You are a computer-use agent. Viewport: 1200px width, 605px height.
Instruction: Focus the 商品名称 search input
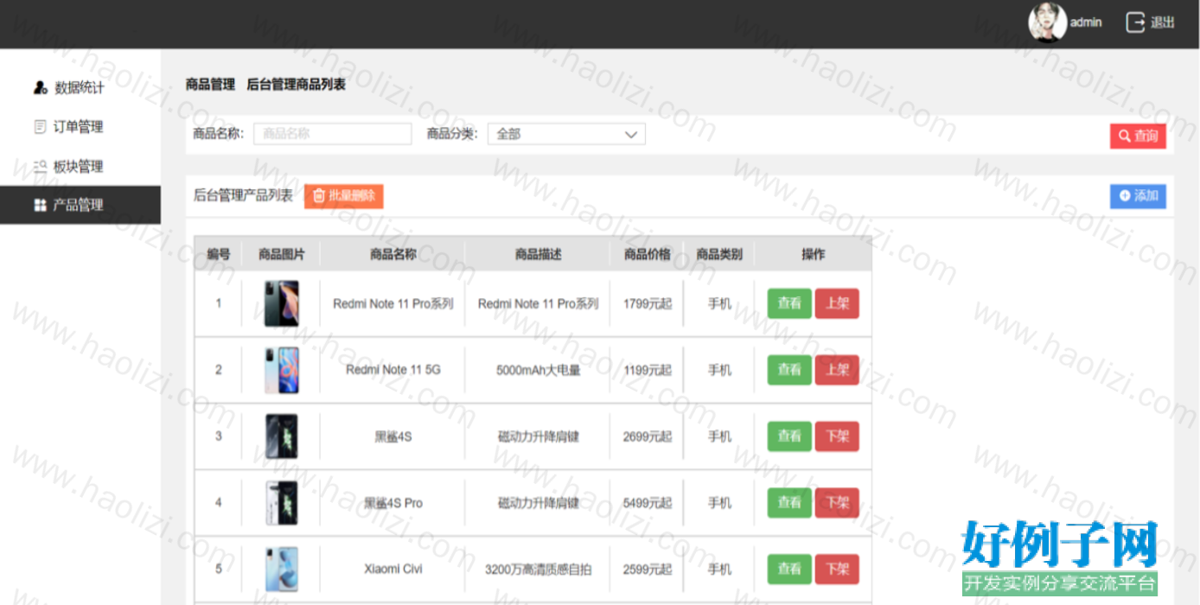[333, 134]
